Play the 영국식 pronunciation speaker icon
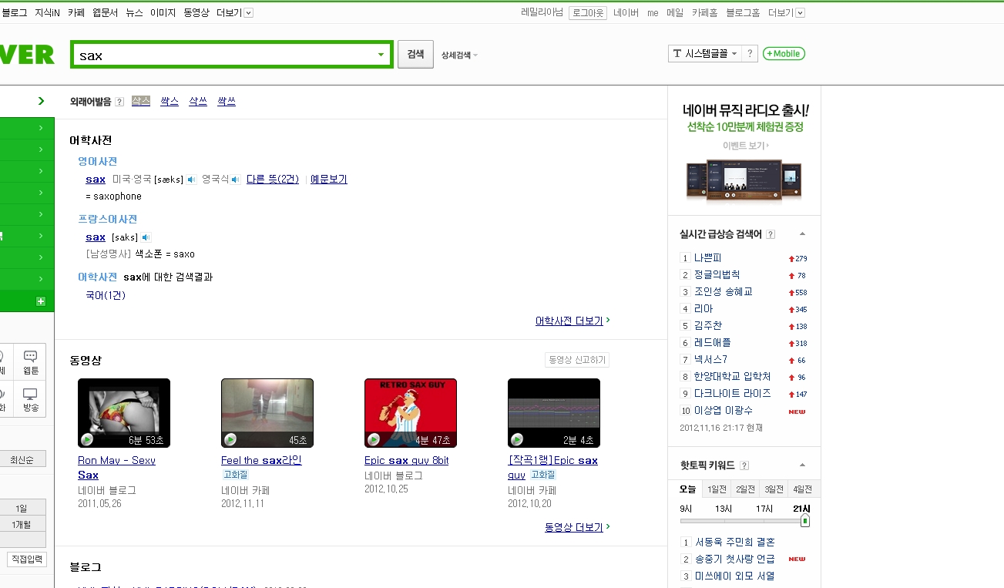The image size is (1004, 588). [236, 180]
